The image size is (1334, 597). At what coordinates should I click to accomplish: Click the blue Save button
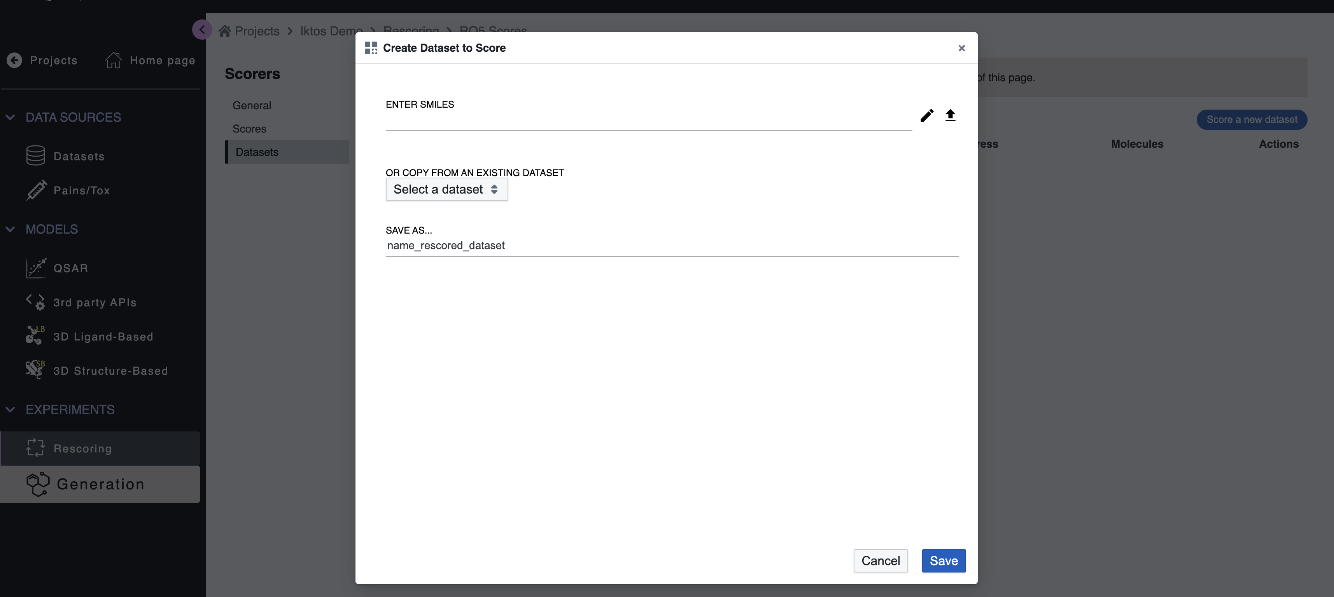943,560
